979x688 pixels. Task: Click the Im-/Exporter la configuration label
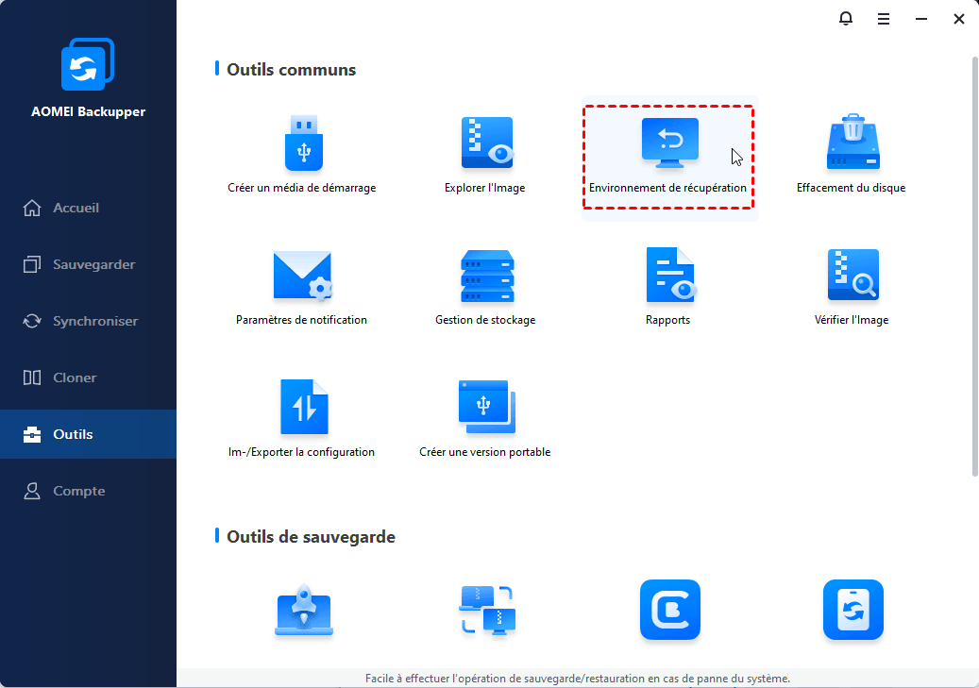(x=301, y=452)
